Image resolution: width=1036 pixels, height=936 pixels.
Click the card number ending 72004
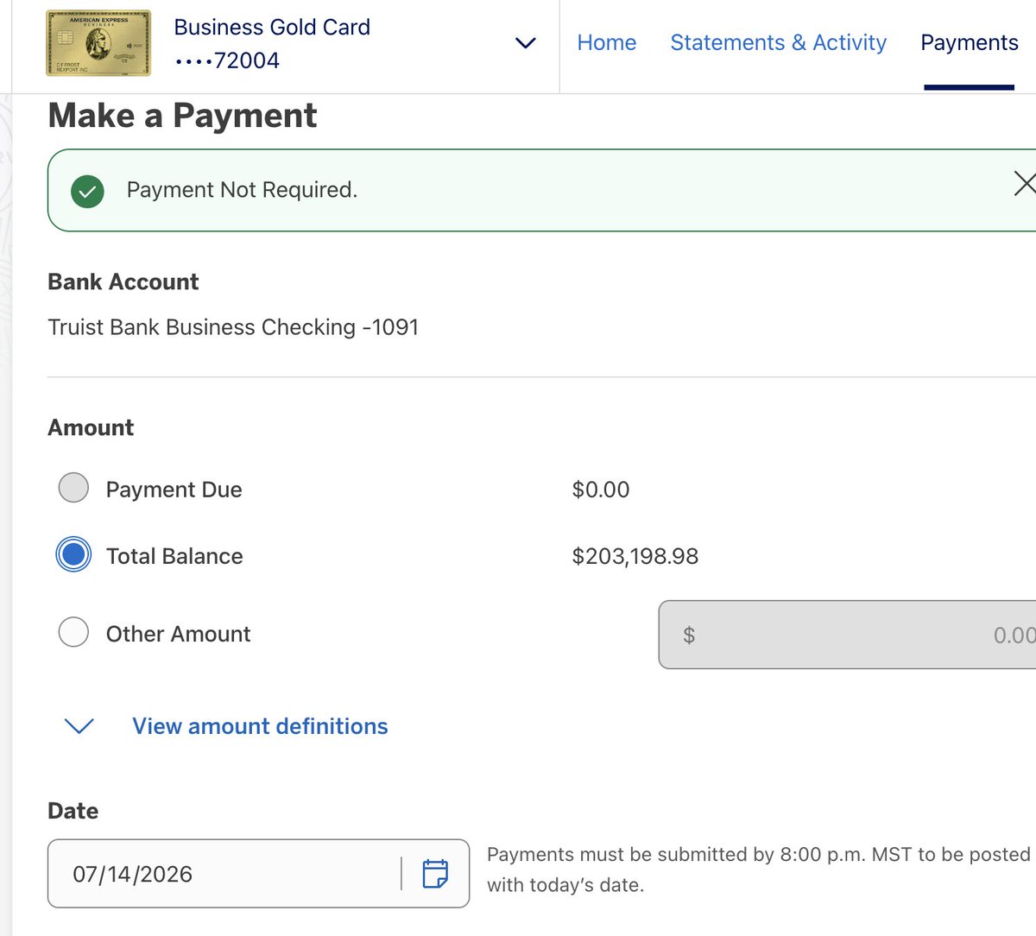point(227,60)
